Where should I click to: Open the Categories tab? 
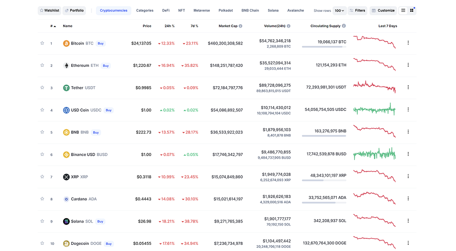(x=144, y=10)
